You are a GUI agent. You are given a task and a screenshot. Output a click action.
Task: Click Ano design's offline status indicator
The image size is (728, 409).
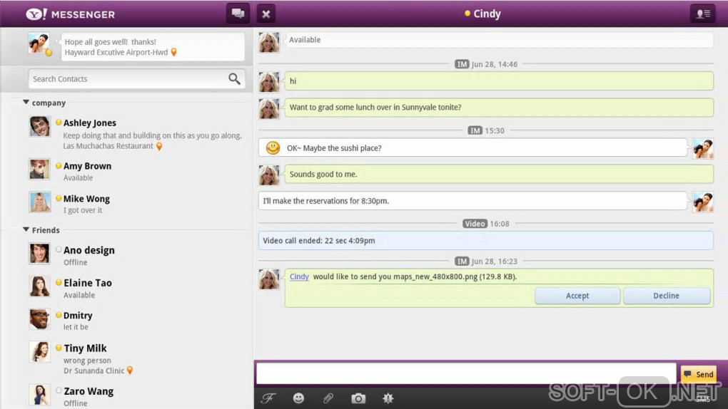[x=59, y=249]
